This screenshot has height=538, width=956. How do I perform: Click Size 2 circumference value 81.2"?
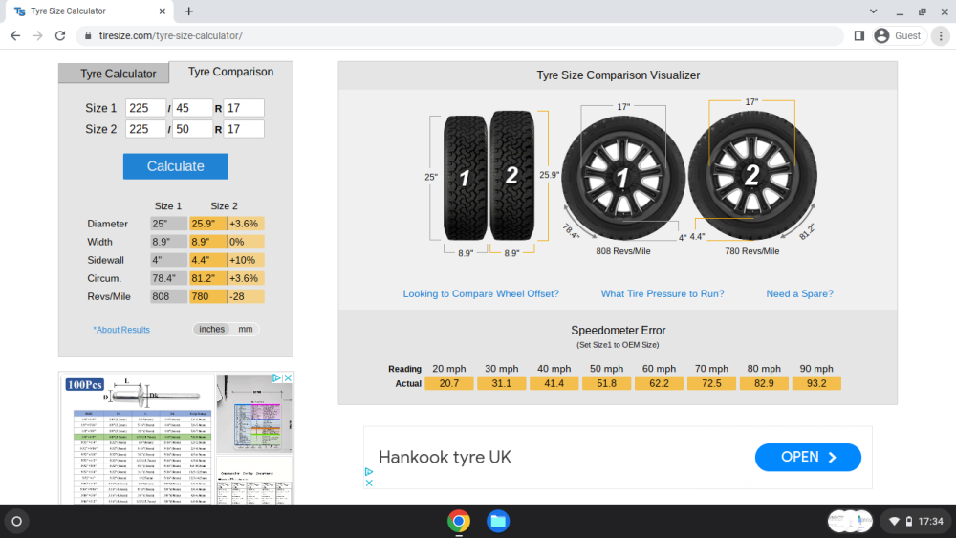coord(207,278)
